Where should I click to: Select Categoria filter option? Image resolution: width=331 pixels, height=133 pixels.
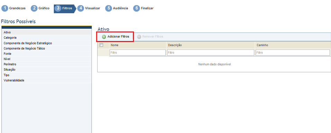pos(46,38)
